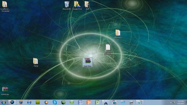Image resolution: width=187 pixels, height=105 pixels.
Task: Launch Excel from the taskbar
Action: pos(97,102)
